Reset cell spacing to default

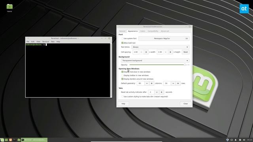(185, 52)
